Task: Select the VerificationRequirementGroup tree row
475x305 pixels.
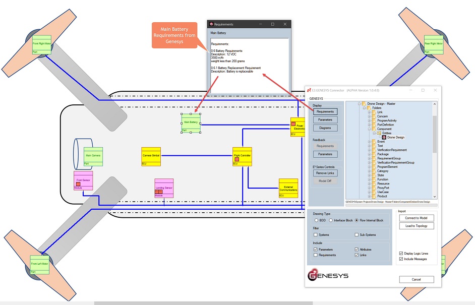Action: (396, 163)
